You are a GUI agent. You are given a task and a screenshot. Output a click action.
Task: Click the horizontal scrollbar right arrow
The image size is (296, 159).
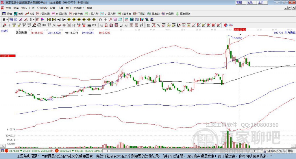point(254,151)
